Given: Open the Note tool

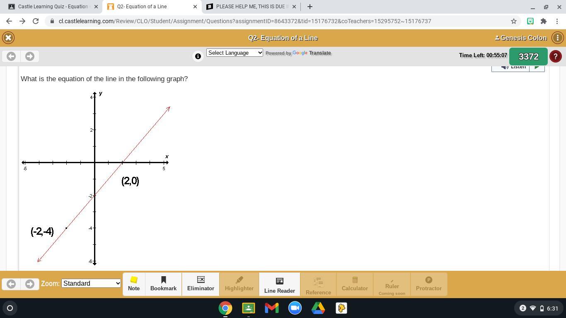Looking at the screenshot, I should pyautogui.click(x=133, y=284).
